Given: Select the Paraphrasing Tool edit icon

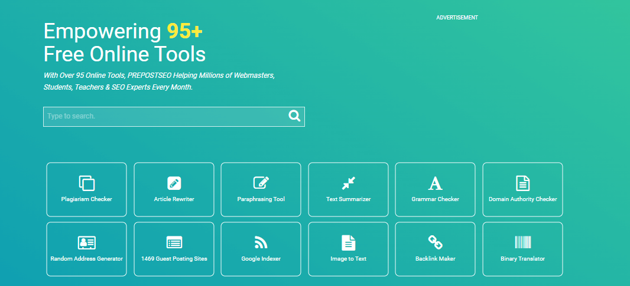Looking at the screenshot, I should 261,183.
